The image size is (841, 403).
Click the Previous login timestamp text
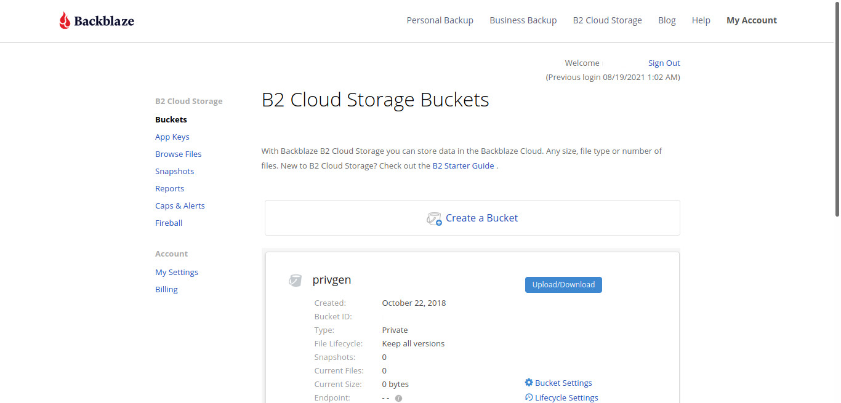(x=613, y=77)
